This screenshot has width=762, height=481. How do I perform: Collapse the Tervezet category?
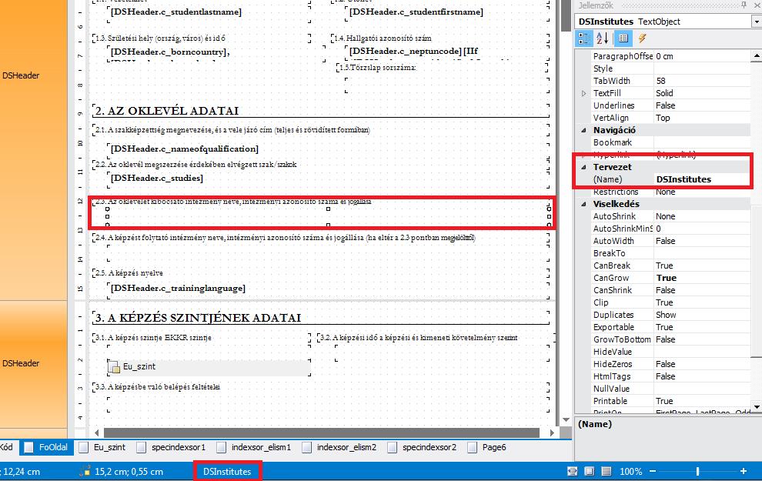[583, 167]
